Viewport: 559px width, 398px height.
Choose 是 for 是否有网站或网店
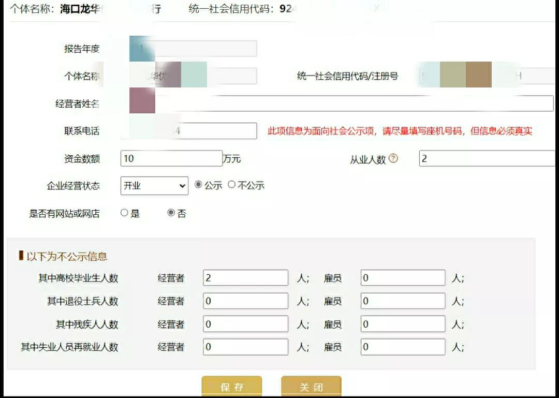pyautogui.click(x=124, y=213)
